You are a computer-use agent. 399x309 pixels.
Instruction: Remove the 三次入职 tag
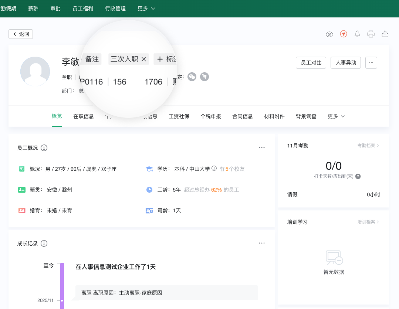[144, 59]
